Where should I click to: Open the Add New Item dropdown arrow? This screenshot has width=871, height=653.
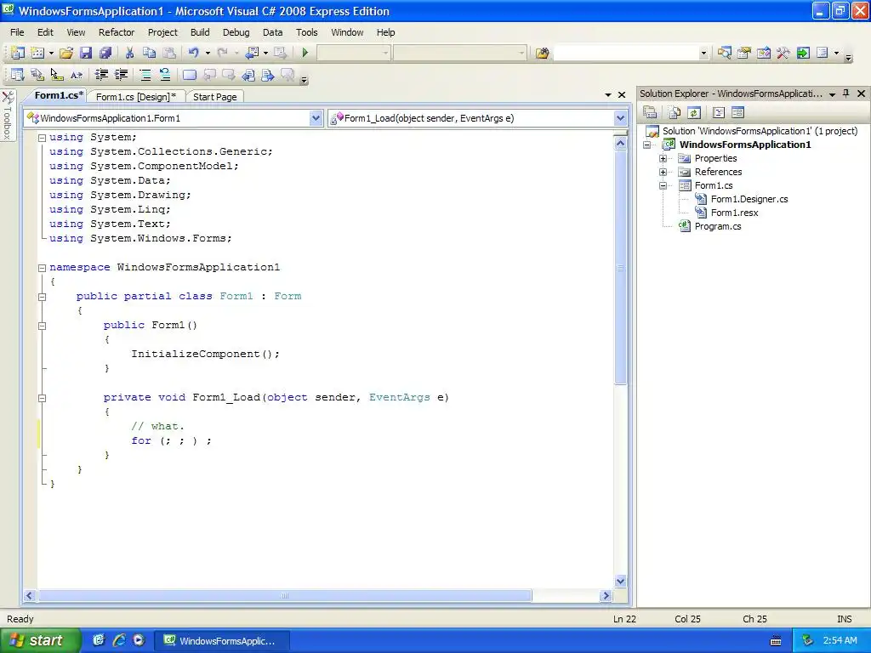51,53
